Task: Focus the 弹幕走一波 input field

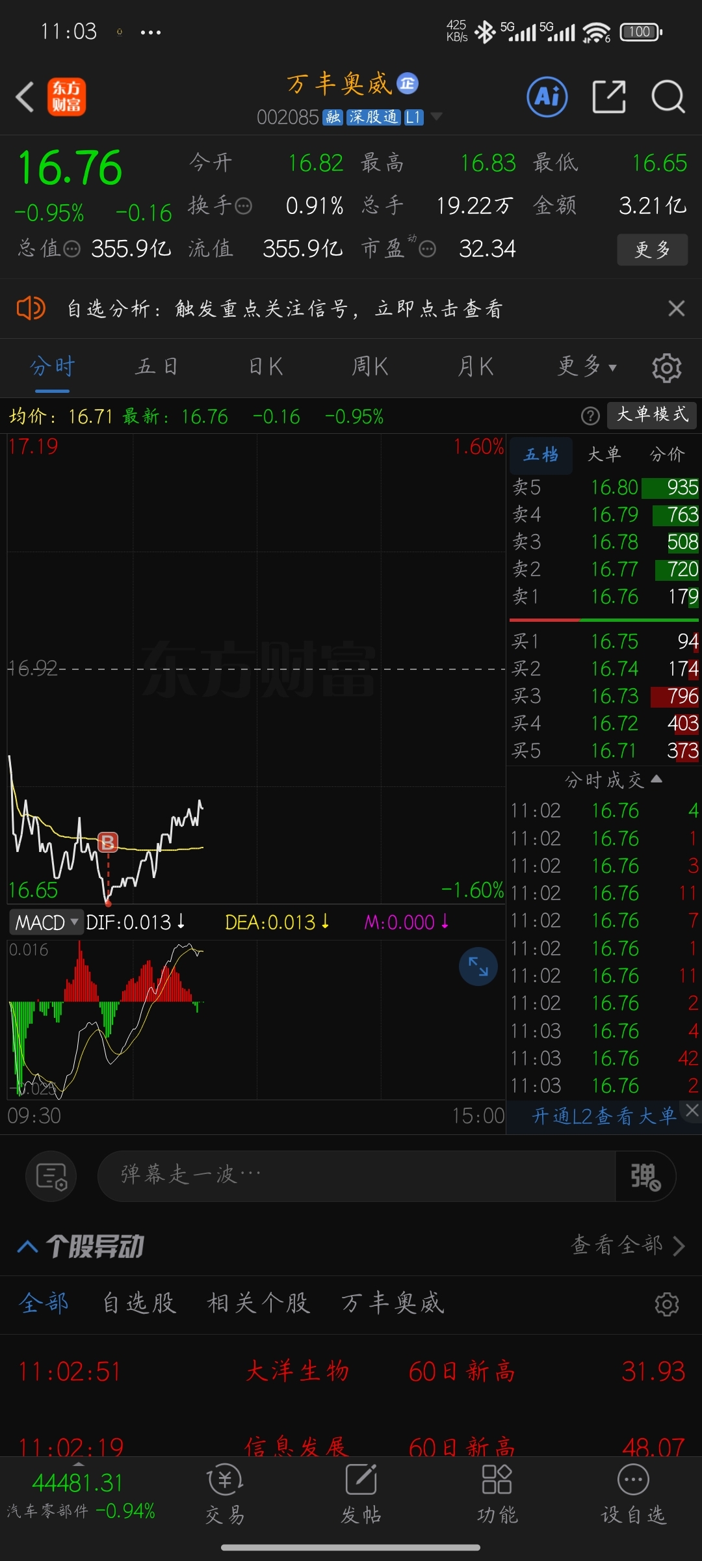Action: pos(356,1175)
